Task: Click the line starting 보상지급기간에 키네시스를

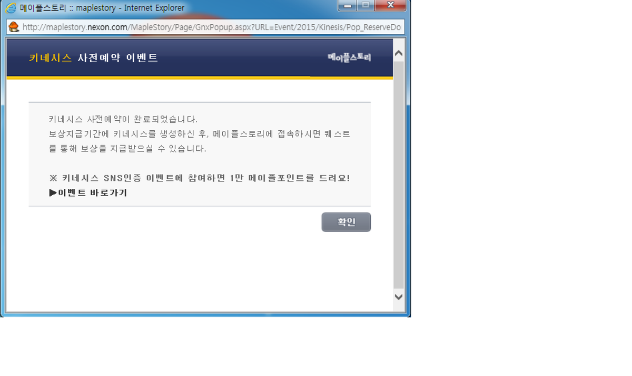Action: click(x=200, y=134)
